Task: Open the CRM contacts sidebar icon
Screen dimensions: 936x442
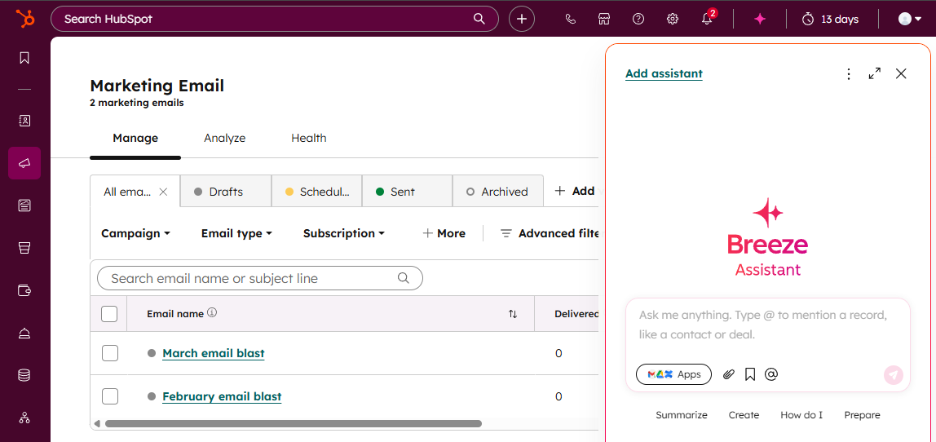Action: coord(24,121)
